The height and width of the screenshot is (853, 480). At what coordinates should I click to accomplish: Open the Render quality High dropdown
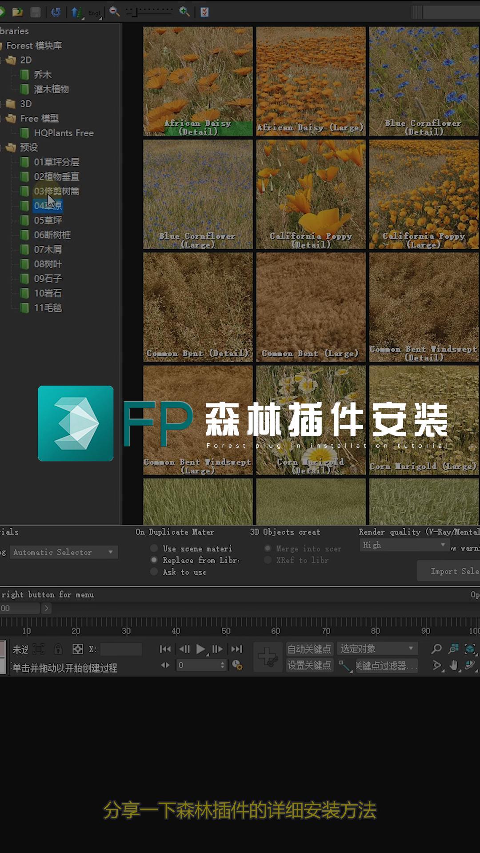coord(404,545)
